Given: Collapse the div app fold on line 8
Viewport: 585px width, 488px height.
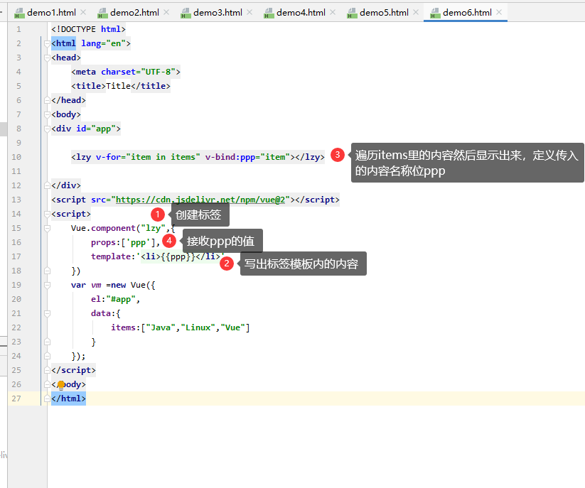Looking at the screenshot, I should click(x=47, y=129).
